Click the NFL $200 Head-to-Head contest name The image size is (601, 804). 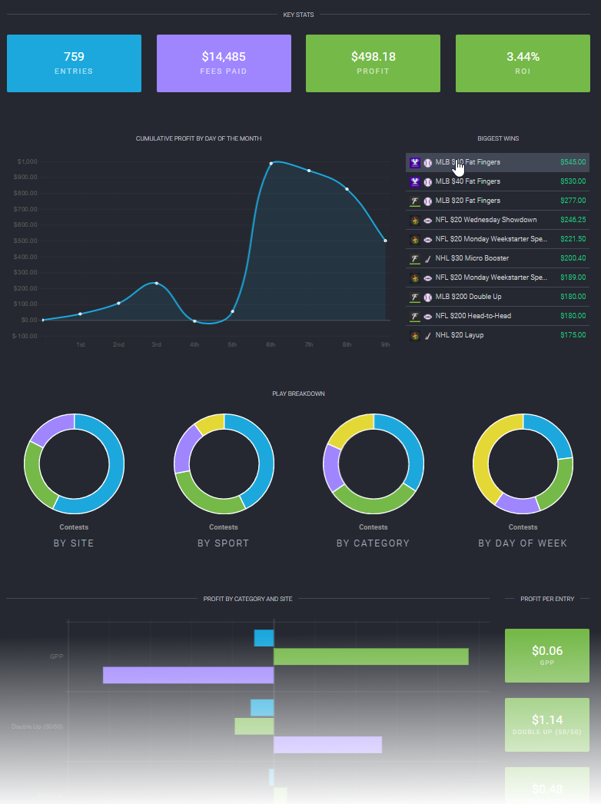(473, 316)
